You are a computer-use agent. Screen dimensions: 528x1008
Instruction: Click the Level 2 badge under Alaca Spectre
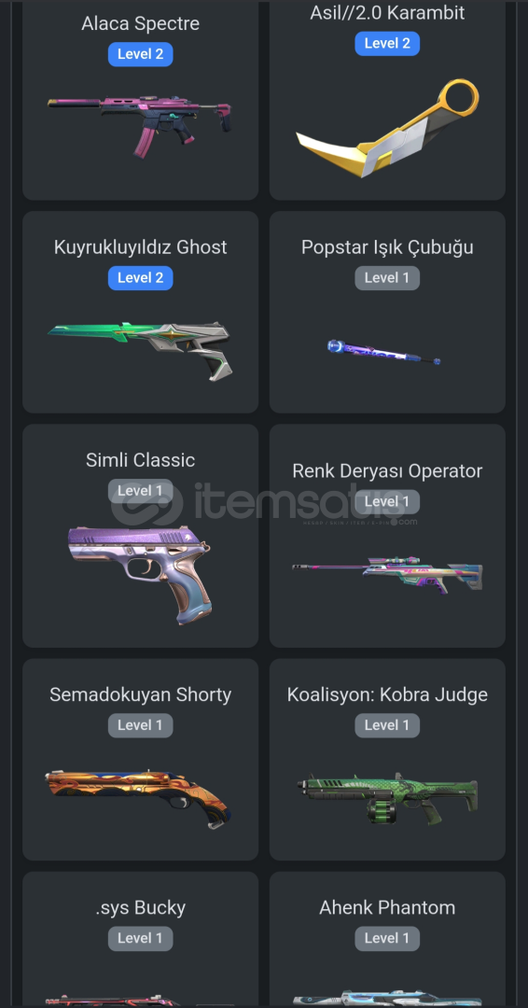[140, 54]
